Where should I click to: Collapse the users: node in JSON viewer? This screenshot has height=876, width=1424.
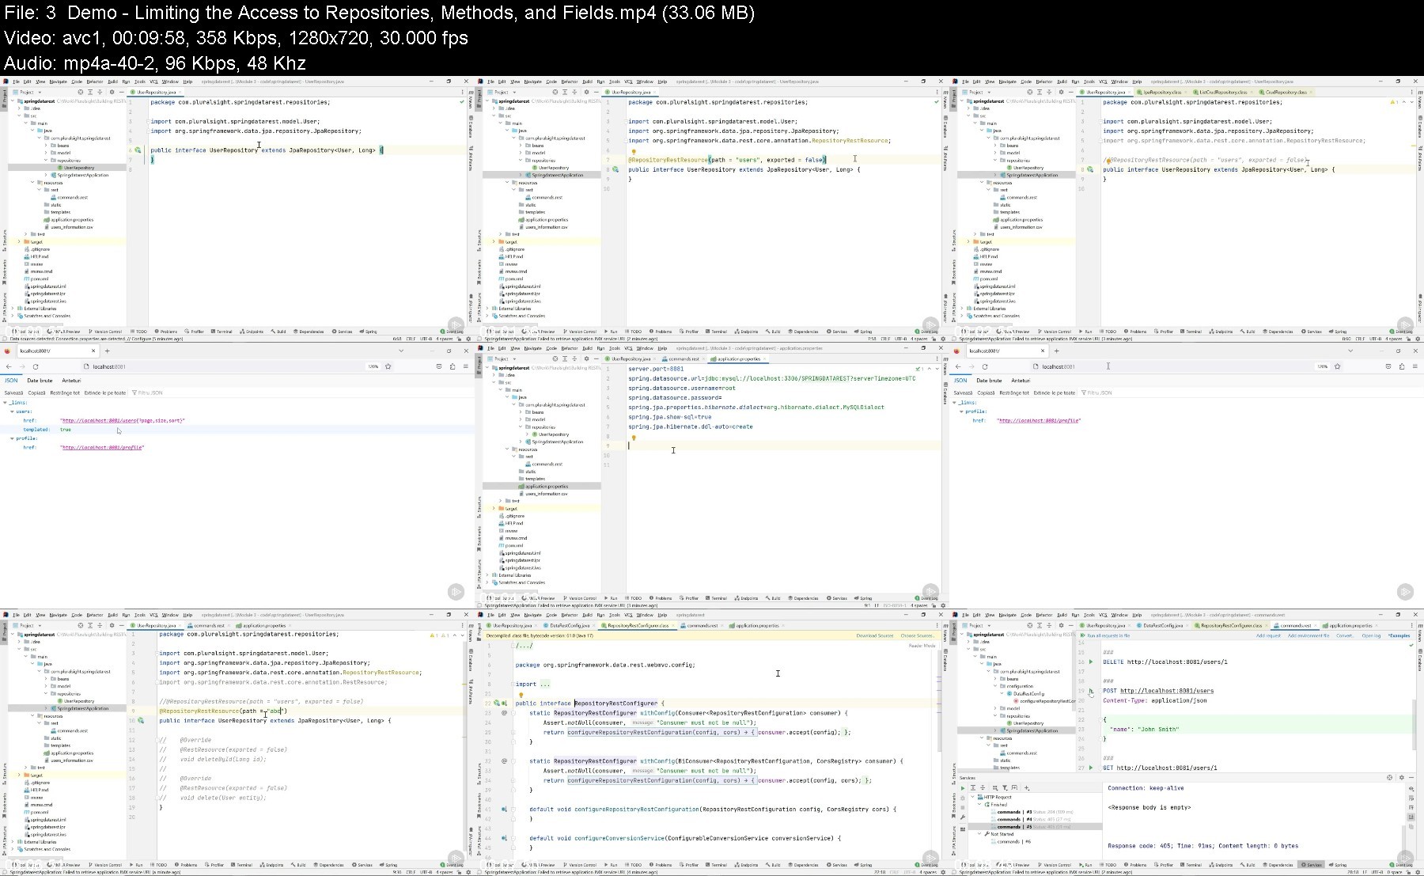[12, 411]
